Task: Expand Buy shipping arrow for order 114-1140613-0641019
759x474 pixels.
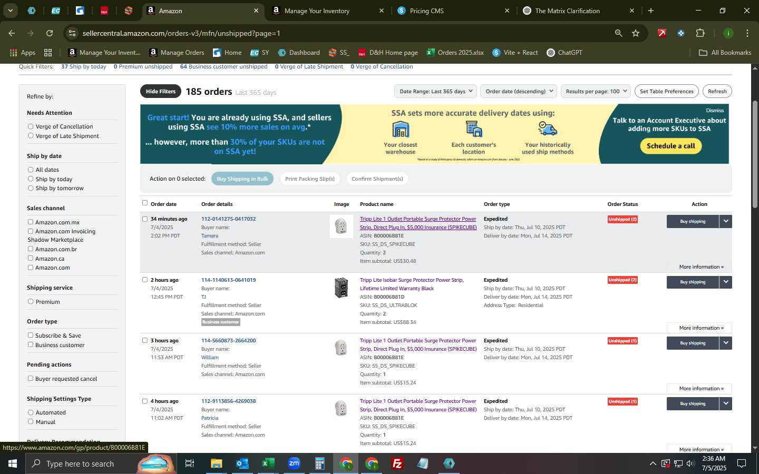Action: [x=726, y=282]
